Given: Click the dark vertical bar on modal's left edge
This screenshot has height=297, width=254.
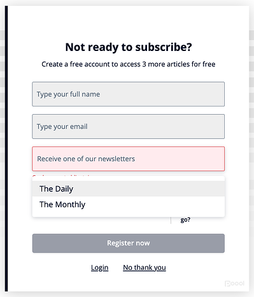Looking at the screenshot, I should tap(6, 148).
